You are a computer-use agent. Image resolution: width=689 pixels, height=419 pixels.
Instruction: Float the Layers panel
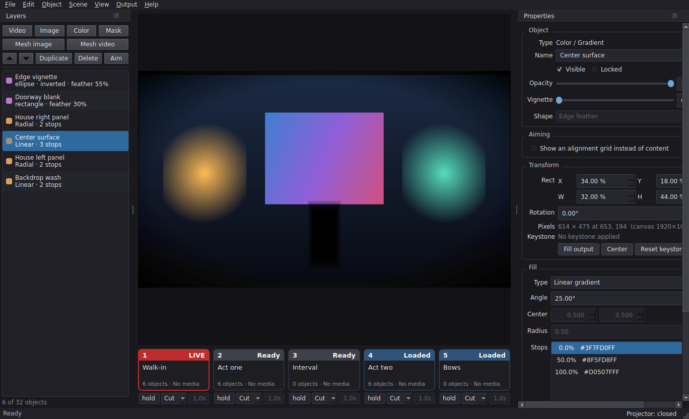116,16
